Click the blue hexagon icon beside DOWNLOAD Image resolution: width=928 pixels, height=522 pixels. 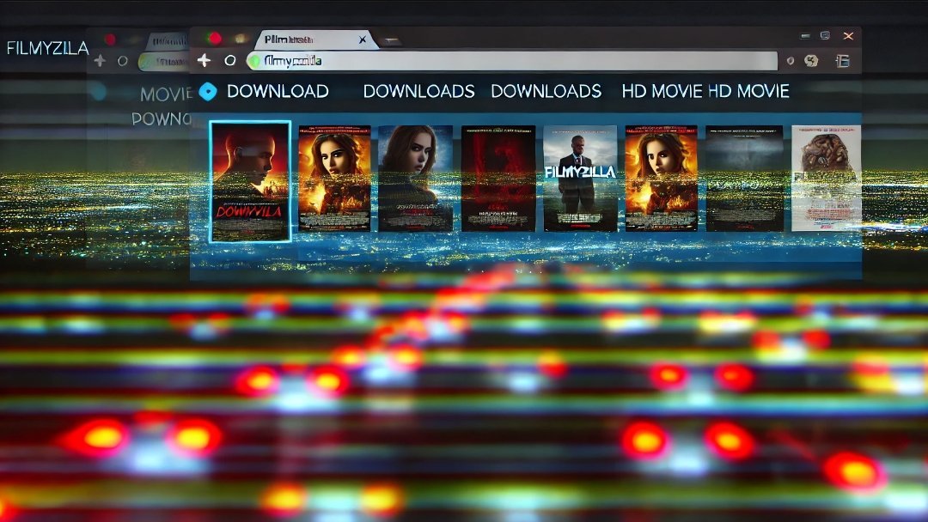point(208,91)
